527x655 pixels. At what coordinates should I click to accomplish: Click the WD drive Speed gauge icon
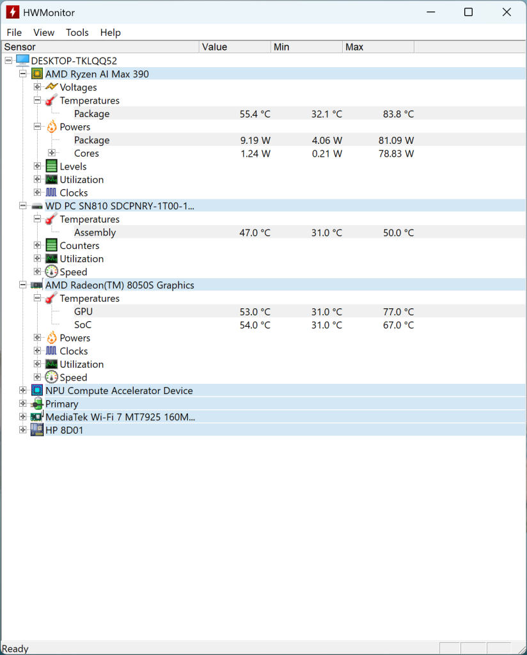(x=51, y=271)
